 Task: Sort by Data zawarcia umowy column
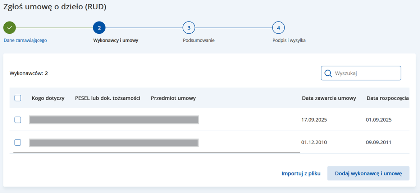pyautogui.click(x=329, y=98)
